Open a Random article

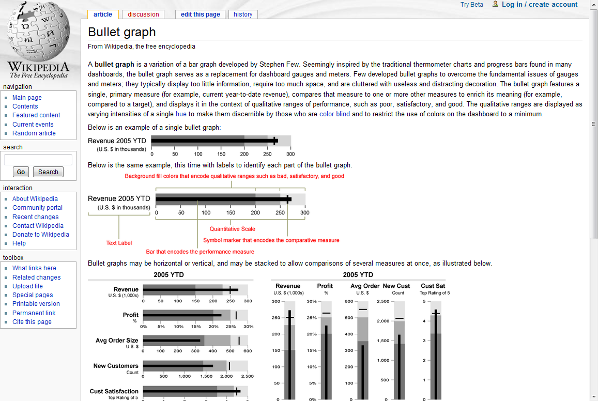click(34, 133)
